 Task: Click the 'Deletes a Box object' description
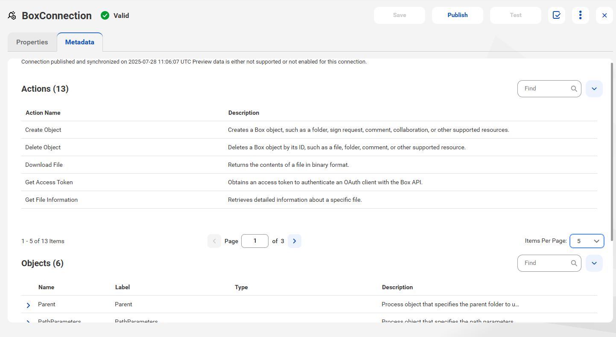[347, 147]
